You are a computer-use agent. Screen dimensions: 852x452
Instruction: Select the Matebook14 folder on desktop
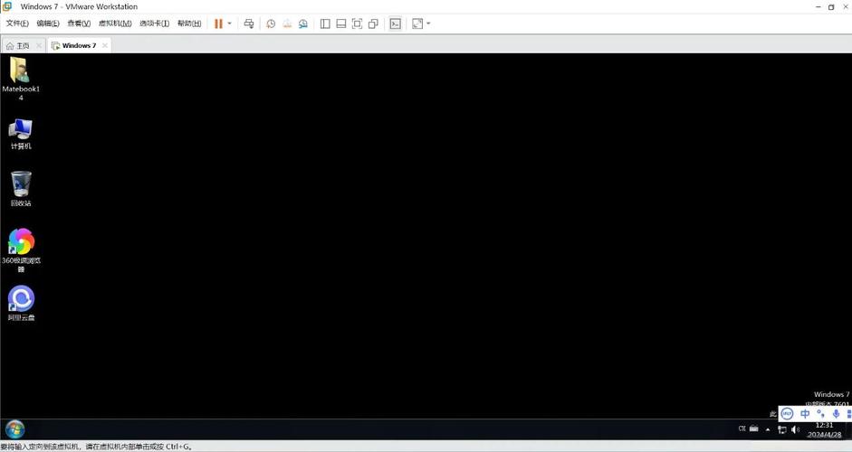[21, 79]
